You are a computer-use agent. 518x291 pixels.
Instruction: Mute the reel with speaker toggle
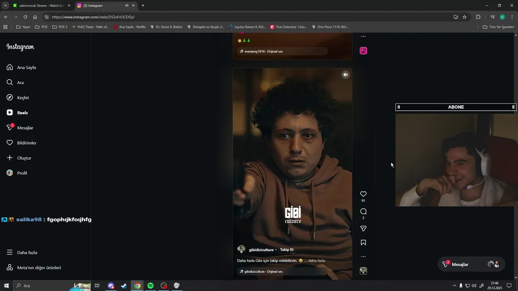(x=345, y=75)
